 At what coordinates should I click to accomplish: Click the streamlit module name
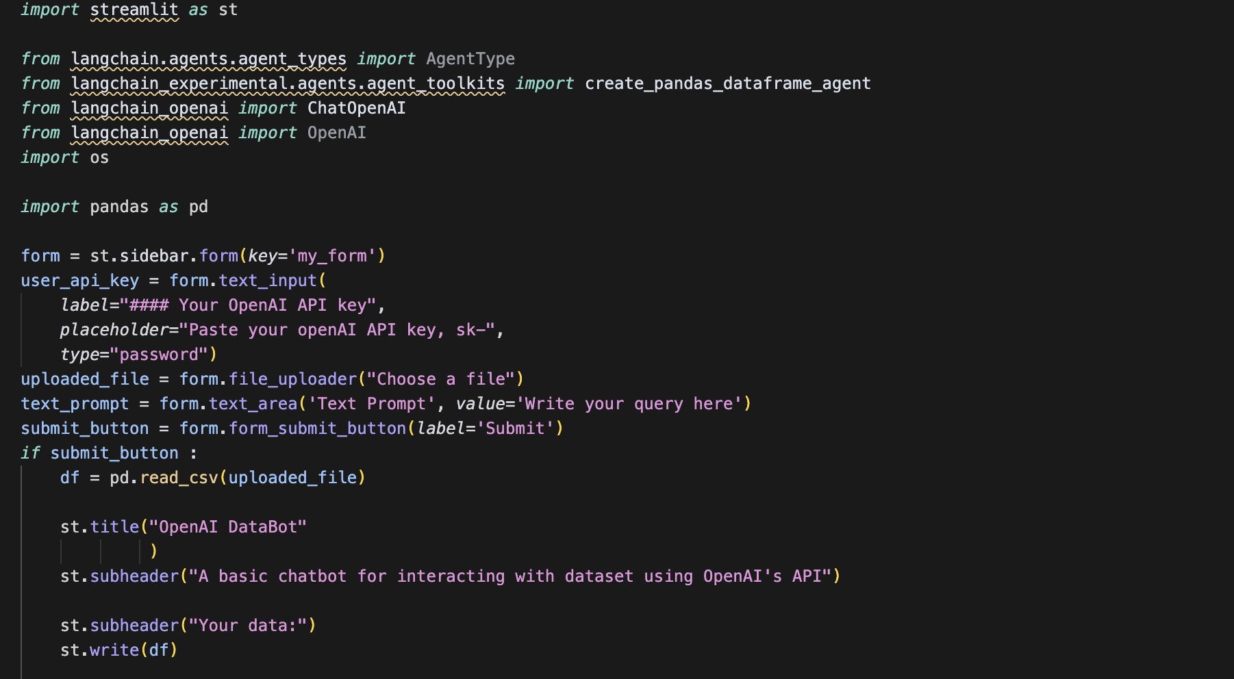134,10
